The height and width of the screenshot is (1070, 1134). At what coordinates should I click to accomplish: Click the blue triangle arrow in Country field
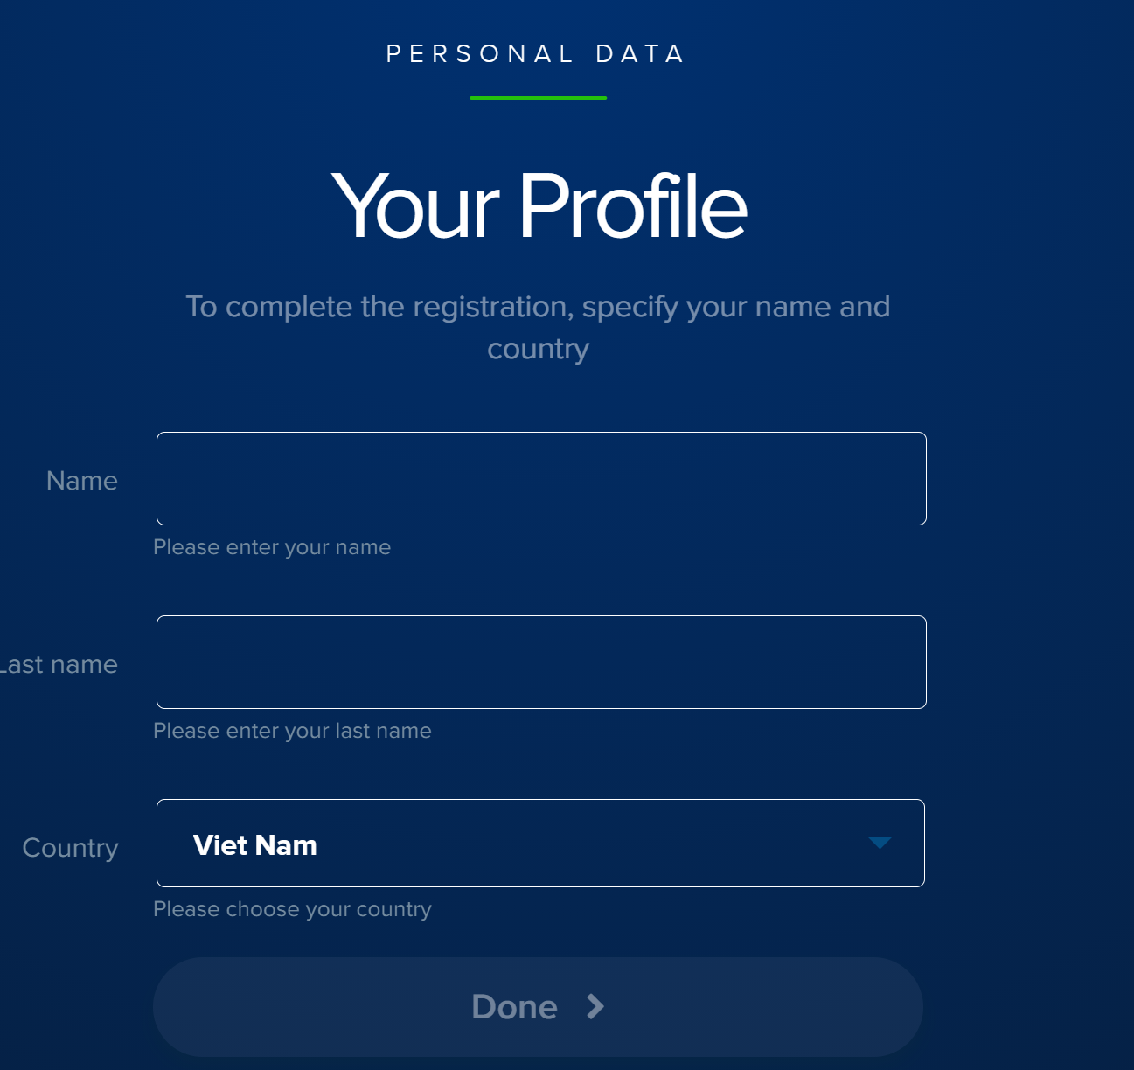[880, 843]
